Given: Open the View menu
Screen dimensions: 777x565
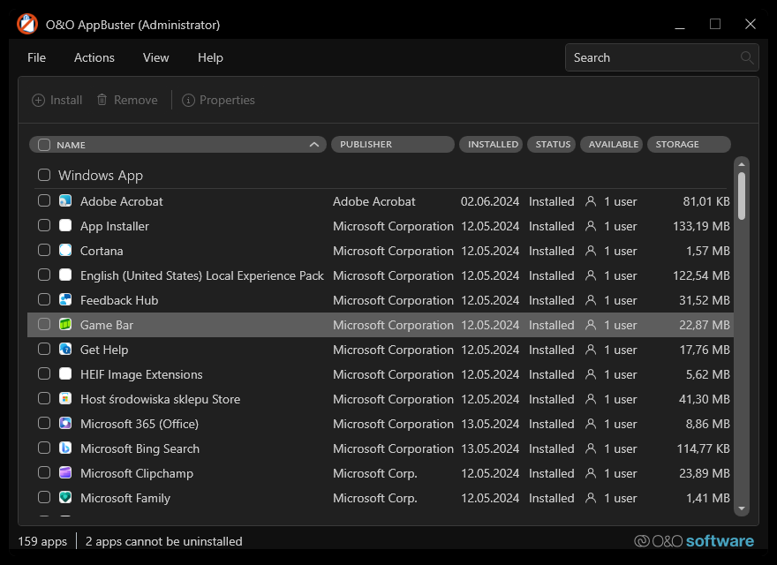Looking at the screenshot, I should pos(155,57).
